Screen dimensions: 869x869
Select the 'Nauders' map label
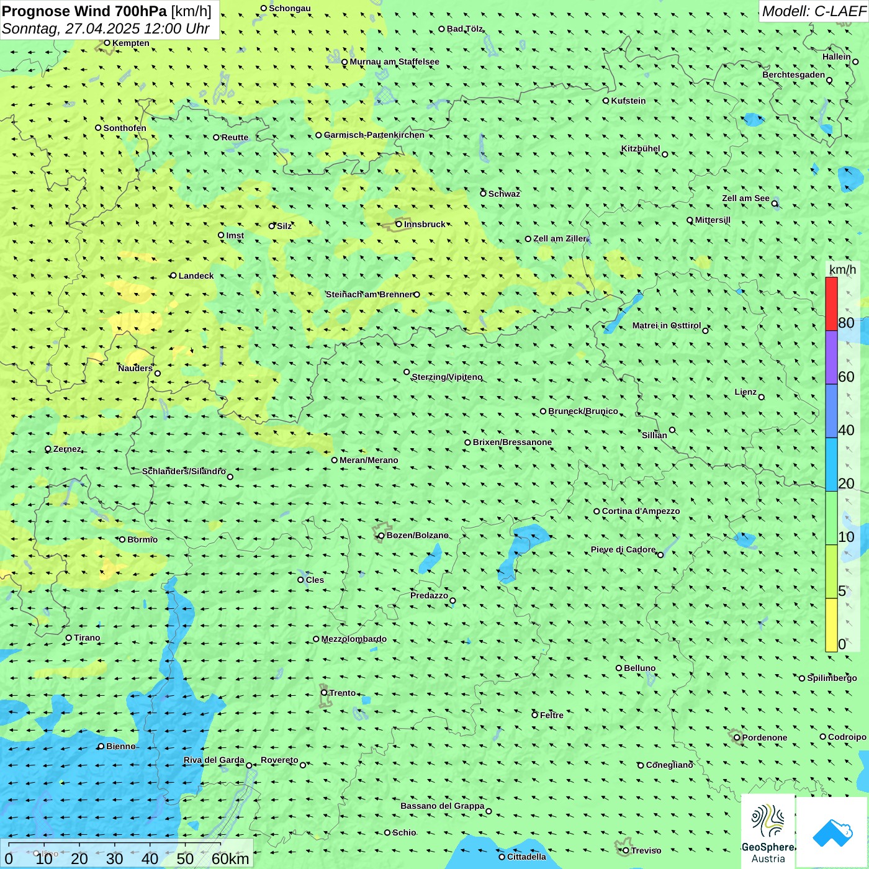tap(135, 368)
